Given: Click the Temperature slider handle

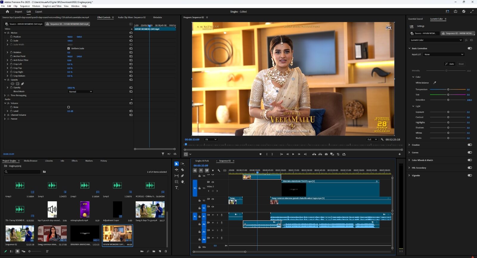Looking at the screenshot, I should point(448,89).
